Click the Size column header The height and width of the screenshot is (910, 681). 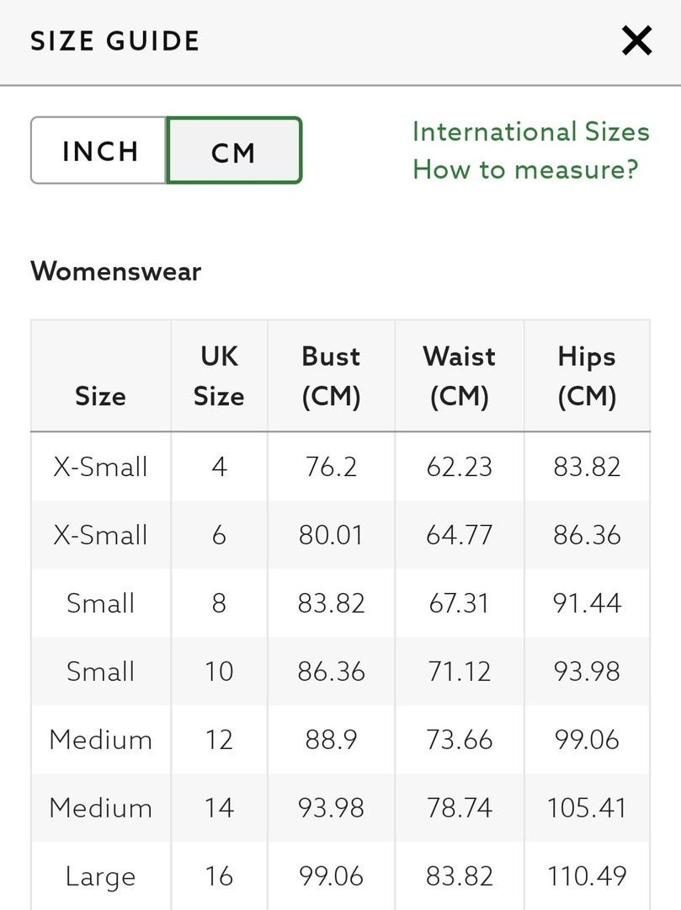(x=100, y=395)
